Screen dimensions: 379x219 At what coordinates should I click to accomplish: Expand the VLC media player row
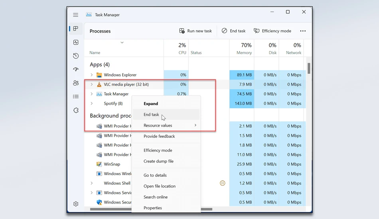tap(92, 84)
